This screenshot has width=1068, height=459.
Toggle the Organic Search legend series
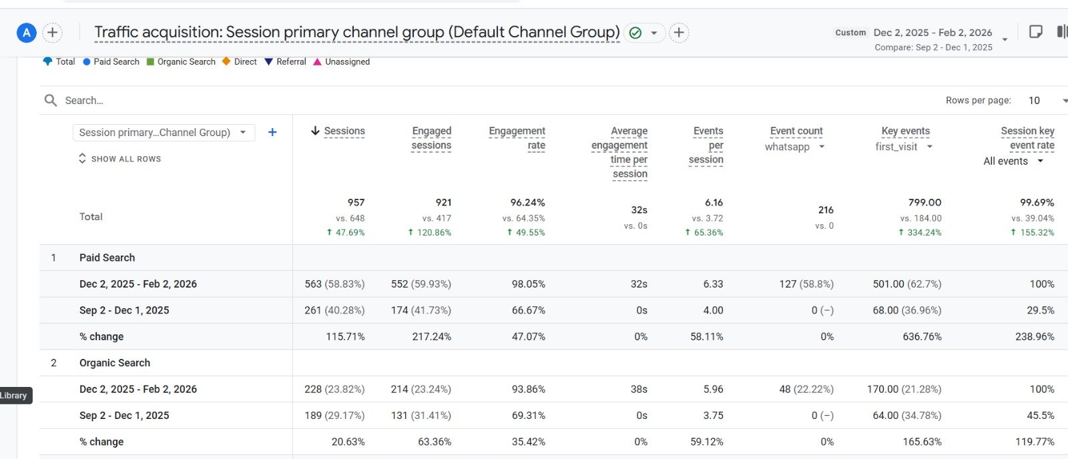(181, 61)
